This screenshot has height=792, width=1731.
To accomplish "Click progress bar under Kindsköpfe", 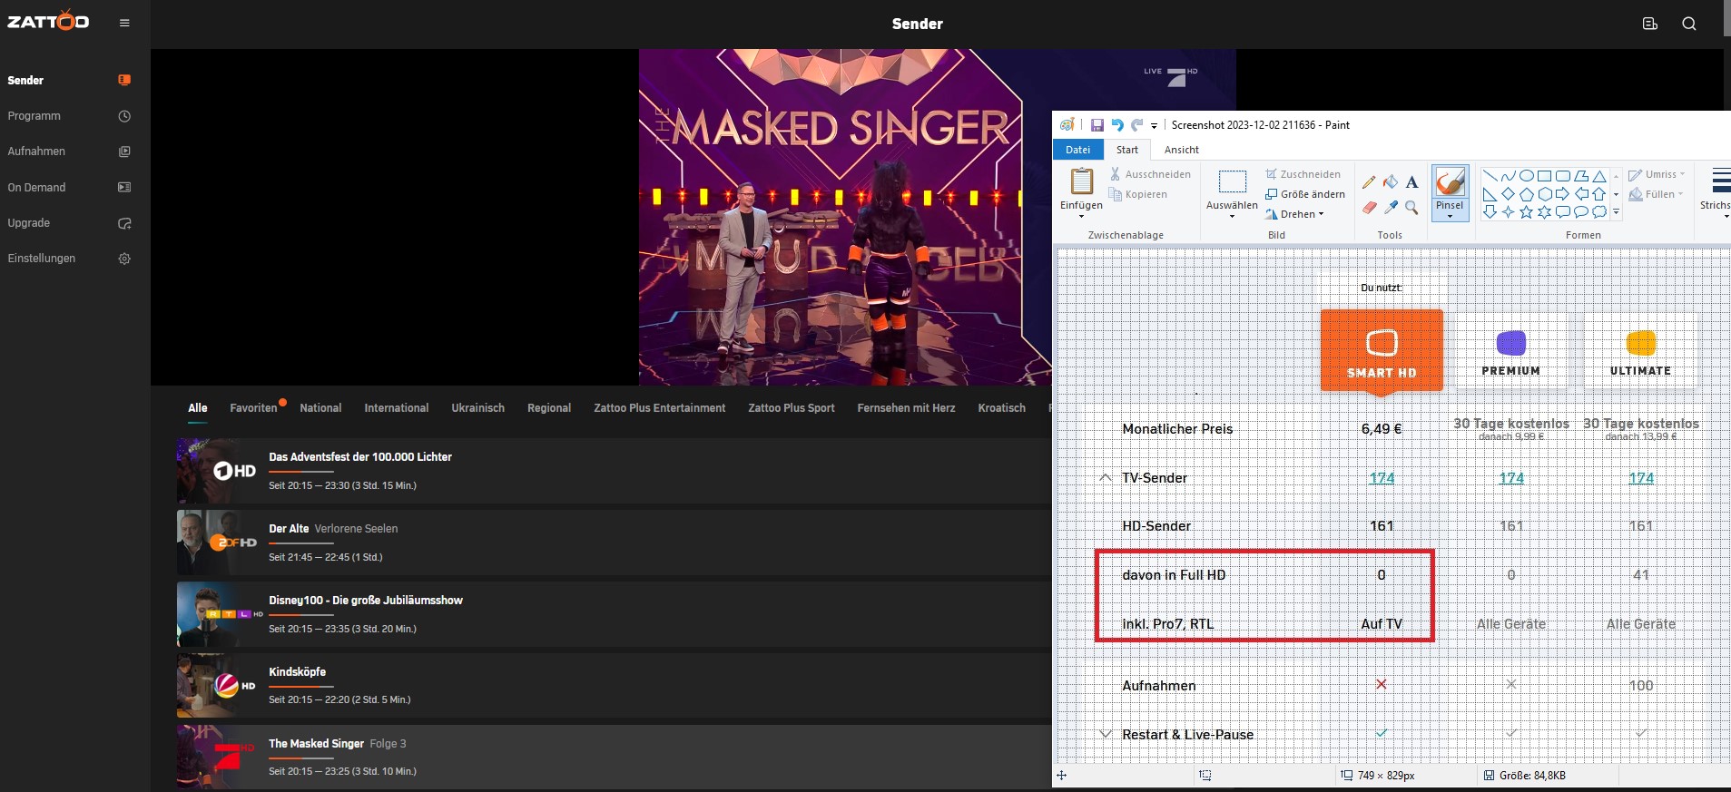I will coord(301,687).
